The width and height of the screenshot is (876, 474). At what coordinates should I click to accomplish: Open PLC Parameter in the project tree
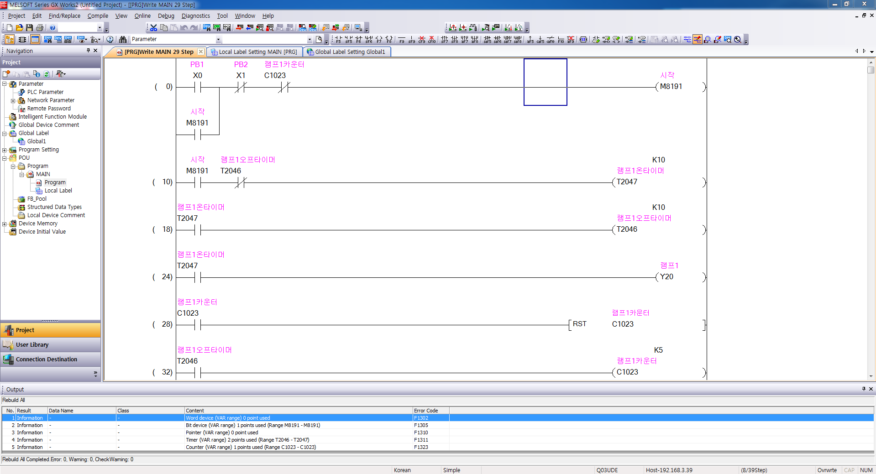coord(45,92)
